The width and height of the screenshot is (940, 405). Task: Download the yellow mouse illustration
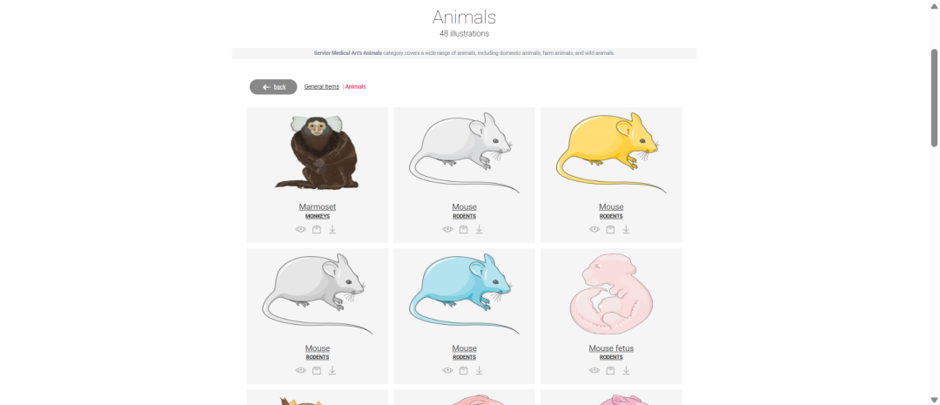point(626,229)
